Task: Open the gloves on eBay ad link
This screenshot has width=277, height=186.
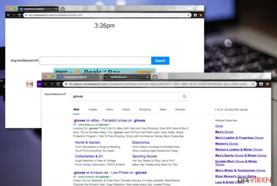Action: (109, 121)
